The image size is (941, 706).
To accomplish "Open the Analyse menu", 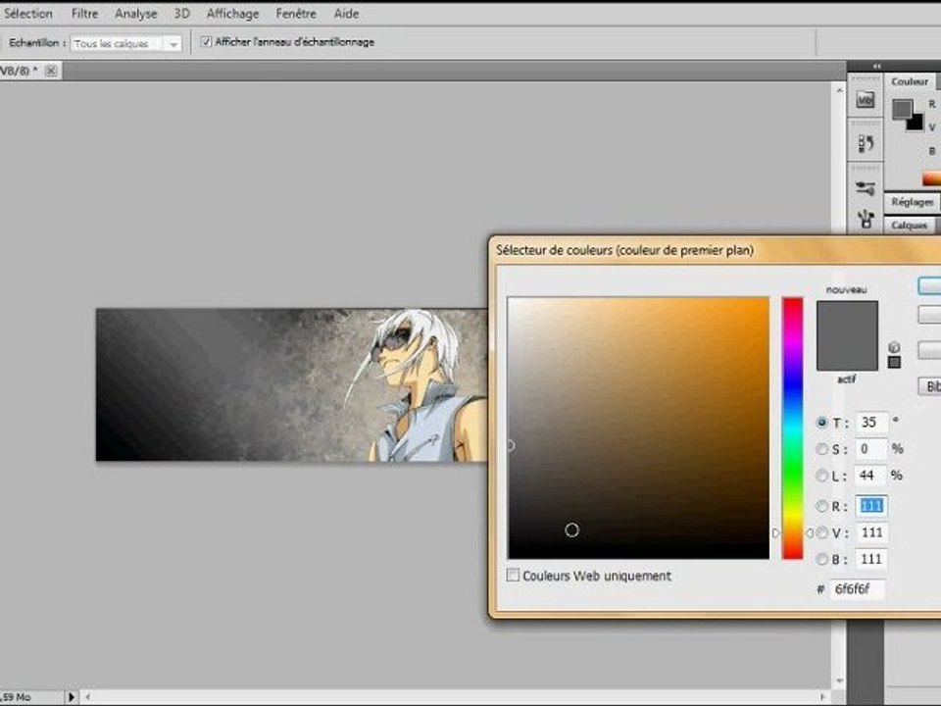I will 135,13.
